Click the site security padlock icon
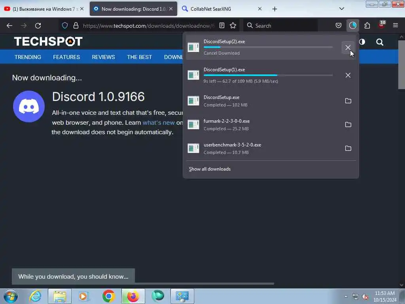The width and height of the screenshot is (405, 304). coord(76,25)
